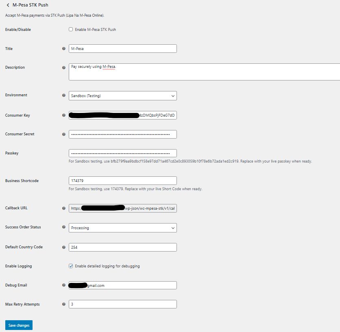Open the Environment dropdown
Viewport: 340px width, 332px height.
click(x=122, y=96)
